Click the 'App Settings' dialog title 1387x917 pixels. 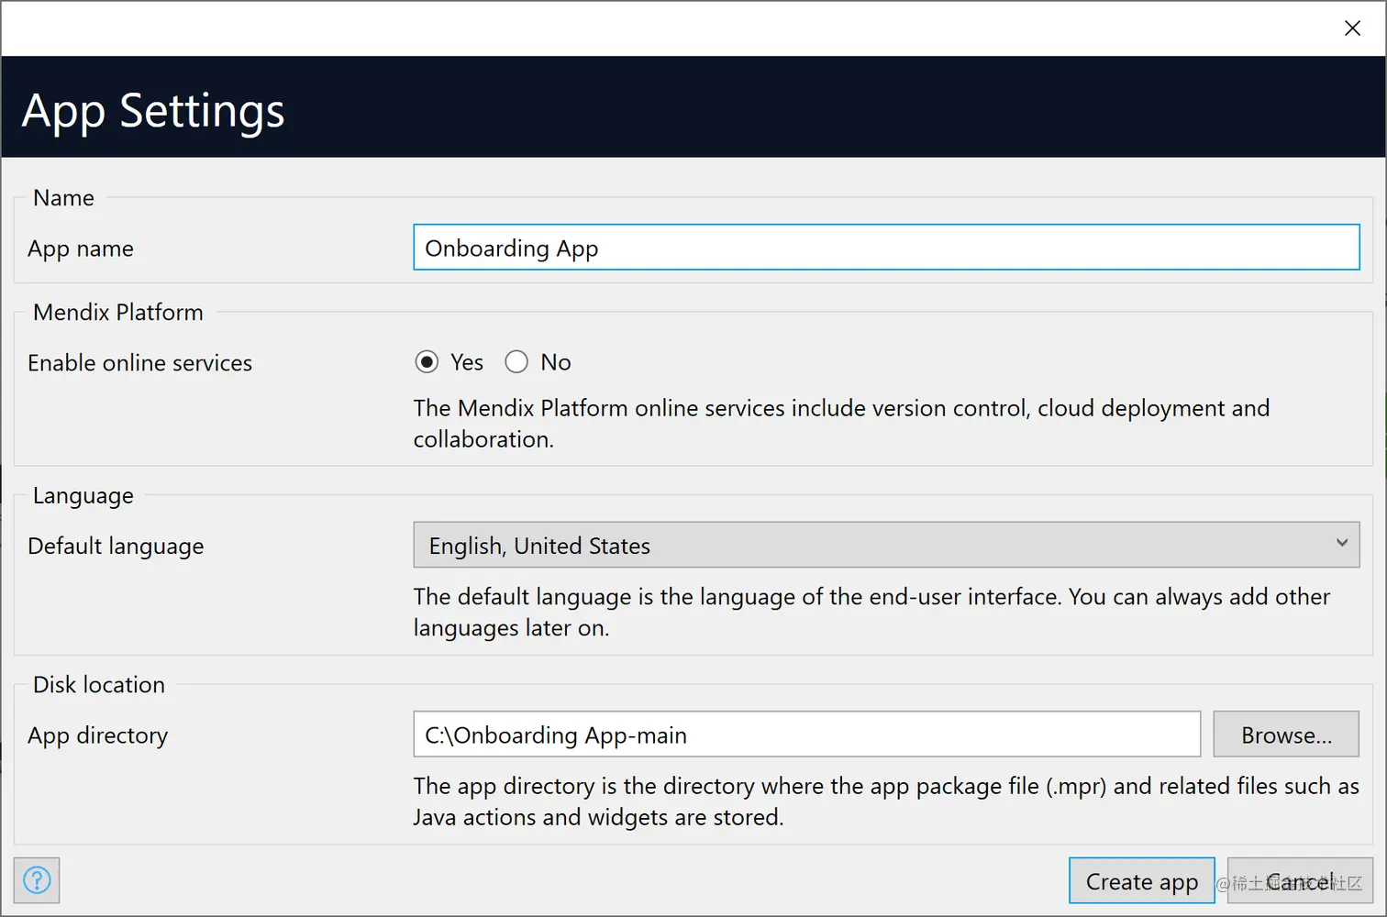tap(153, 111)
